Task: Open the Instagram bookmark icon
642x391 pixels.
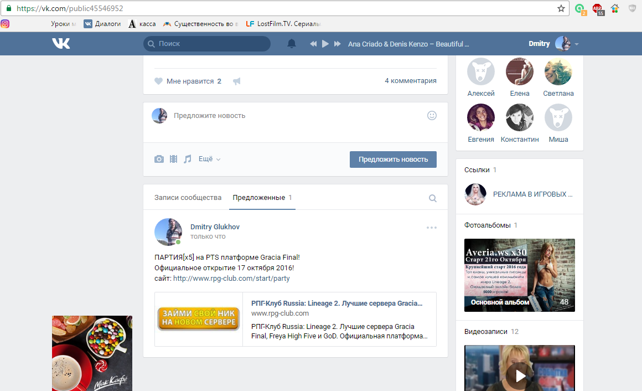Action: point(5,24)
